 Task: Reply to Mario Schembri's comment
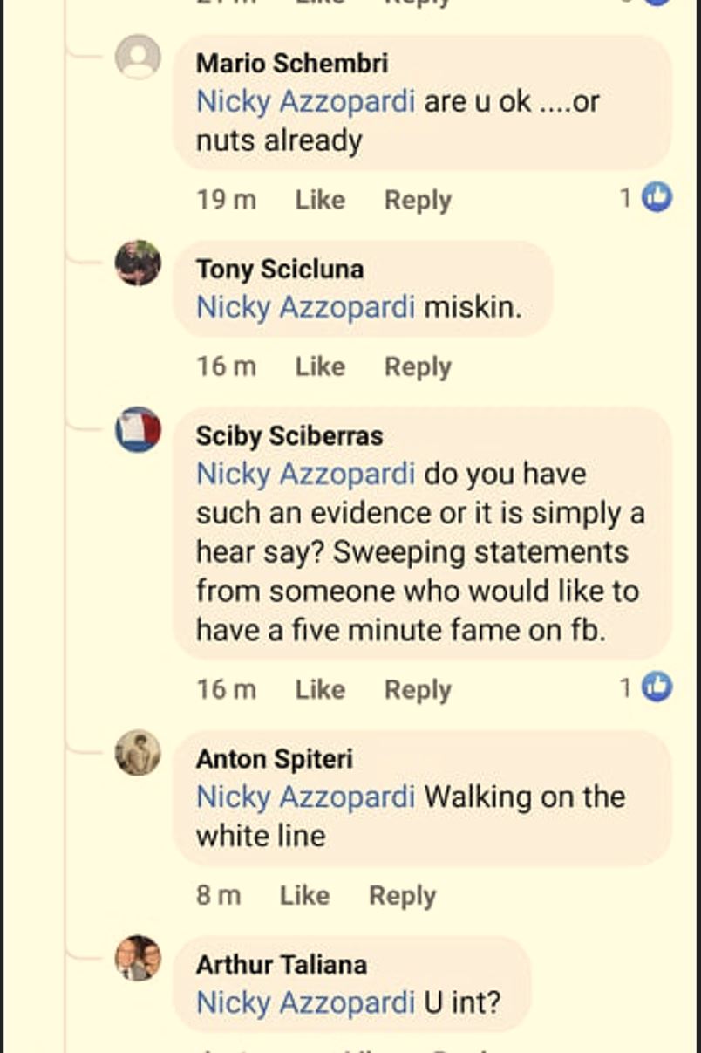417,199
